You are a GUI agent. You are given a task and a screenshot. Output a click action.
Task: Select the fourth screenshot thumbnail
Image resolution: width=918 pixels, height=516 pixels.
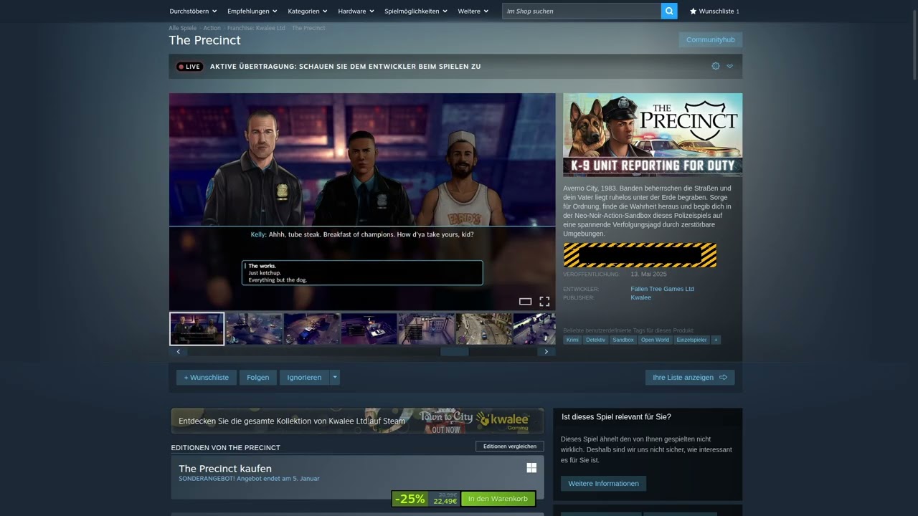point(369,329)
